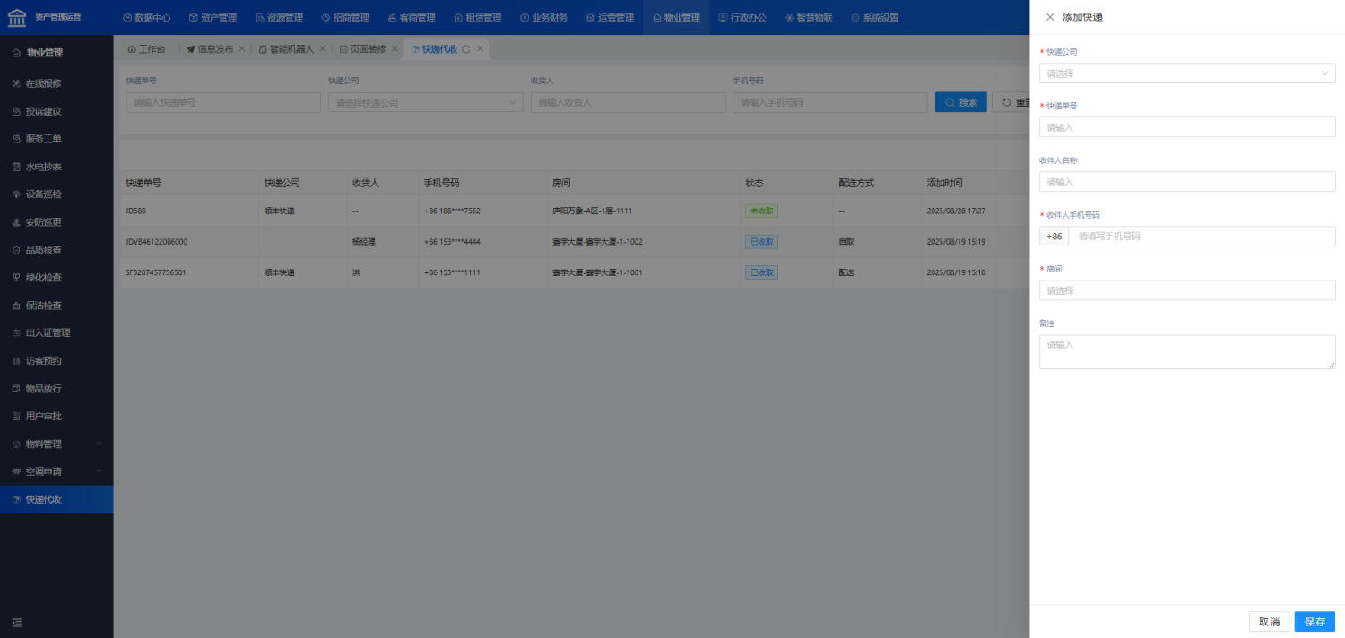Click the 出入证管理 sidebar icon

coord(16,333)
